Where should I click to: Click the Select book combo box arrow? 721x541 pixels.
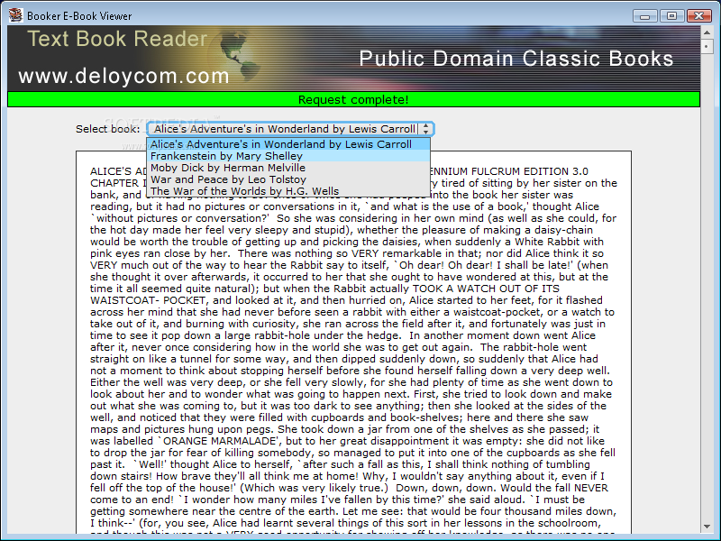(x=425, y=129)
